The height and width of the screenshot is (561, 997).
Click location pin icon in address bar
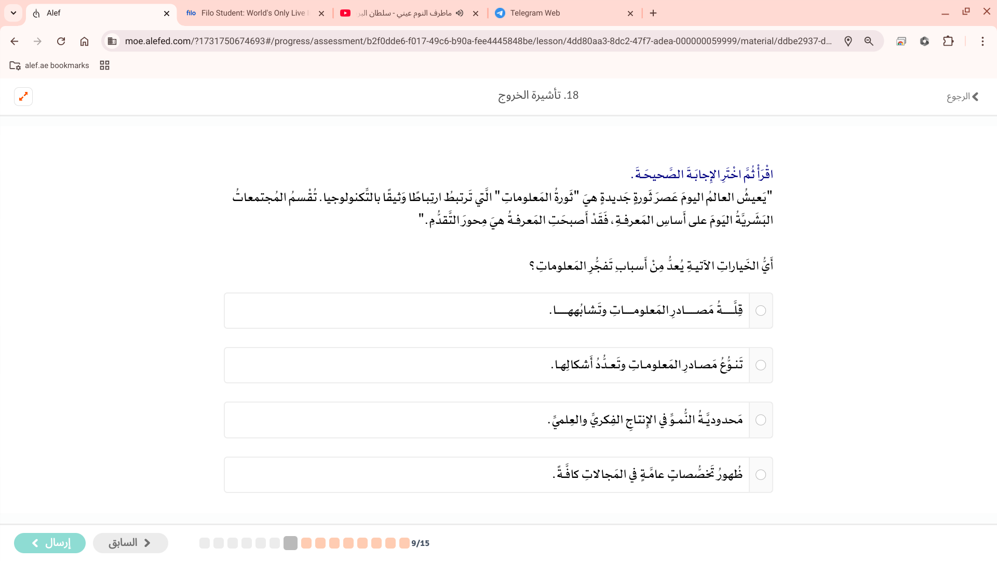[848, 42]
